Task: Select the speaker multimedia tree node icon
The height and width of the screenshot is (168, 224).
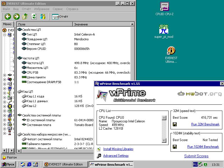Action: pos(10,93)
